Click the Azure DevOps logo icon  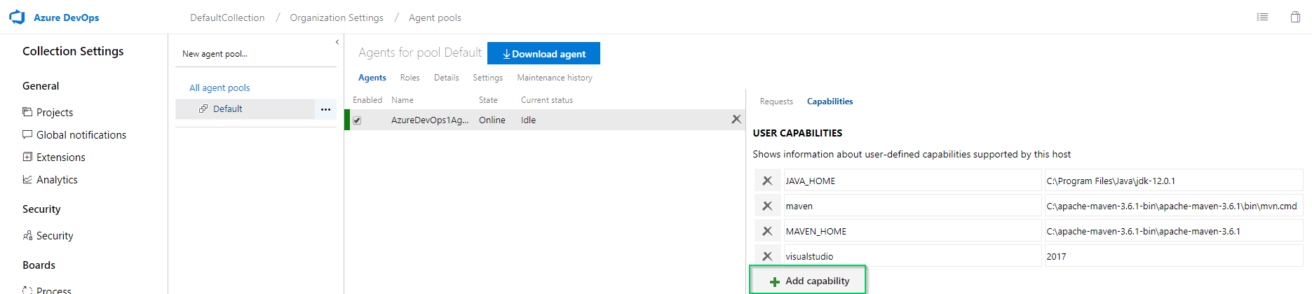pos(17,17)
